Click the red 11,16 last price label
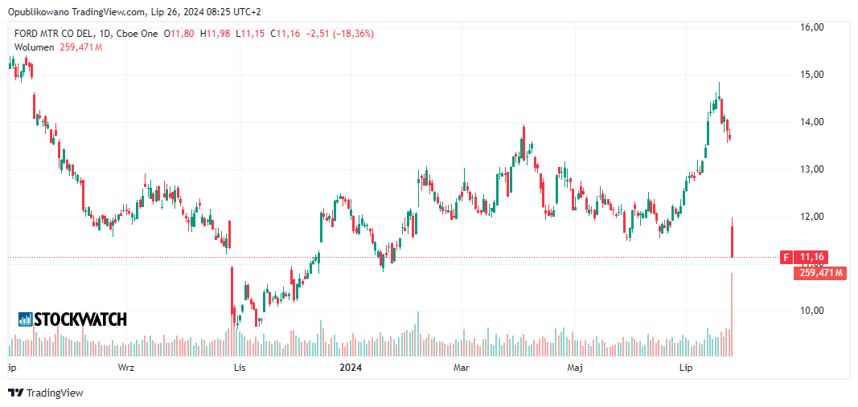The height and width of the screenshot is (407, 858). [813, 257]
